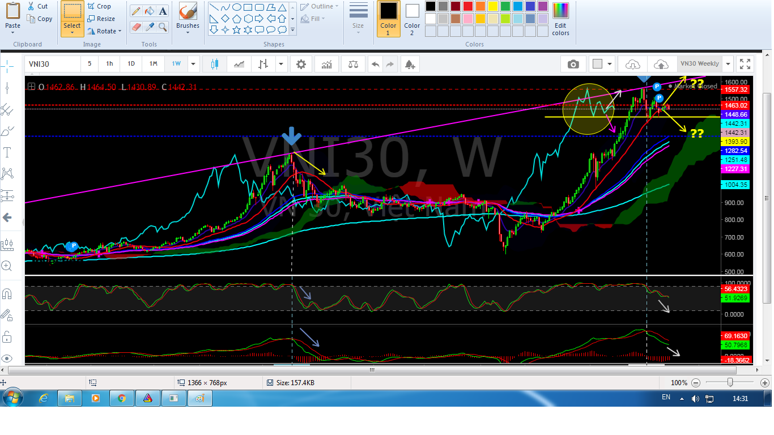Switch active color to Color 2
Image resolution: width=774 pixels, height=435 pixels.
(x=412, y=18)
